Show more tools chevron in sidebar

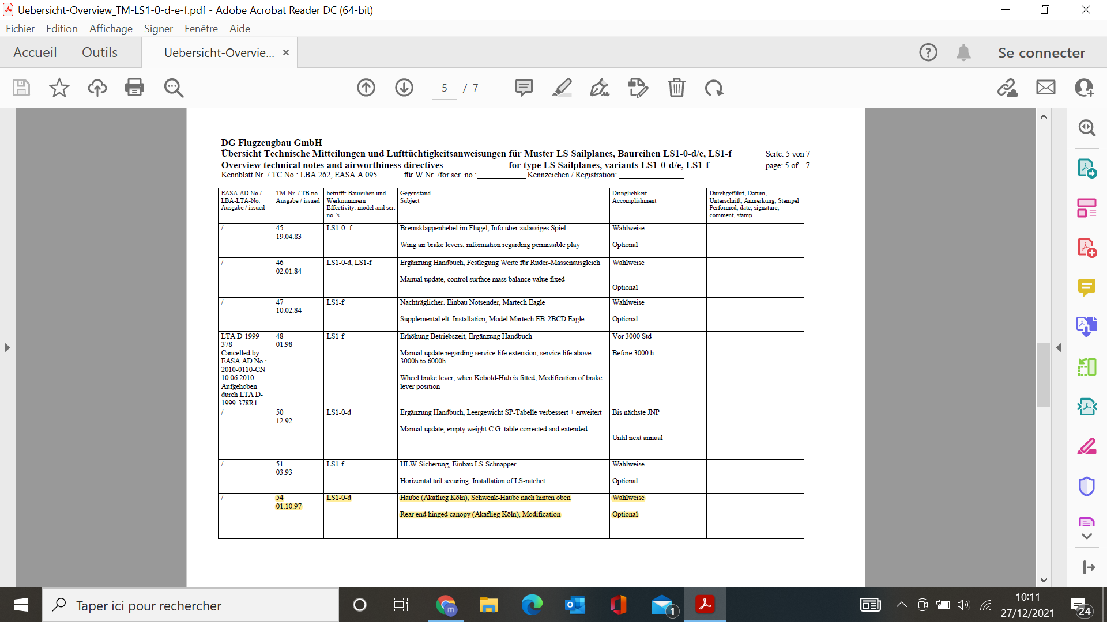click(1087, 536)
